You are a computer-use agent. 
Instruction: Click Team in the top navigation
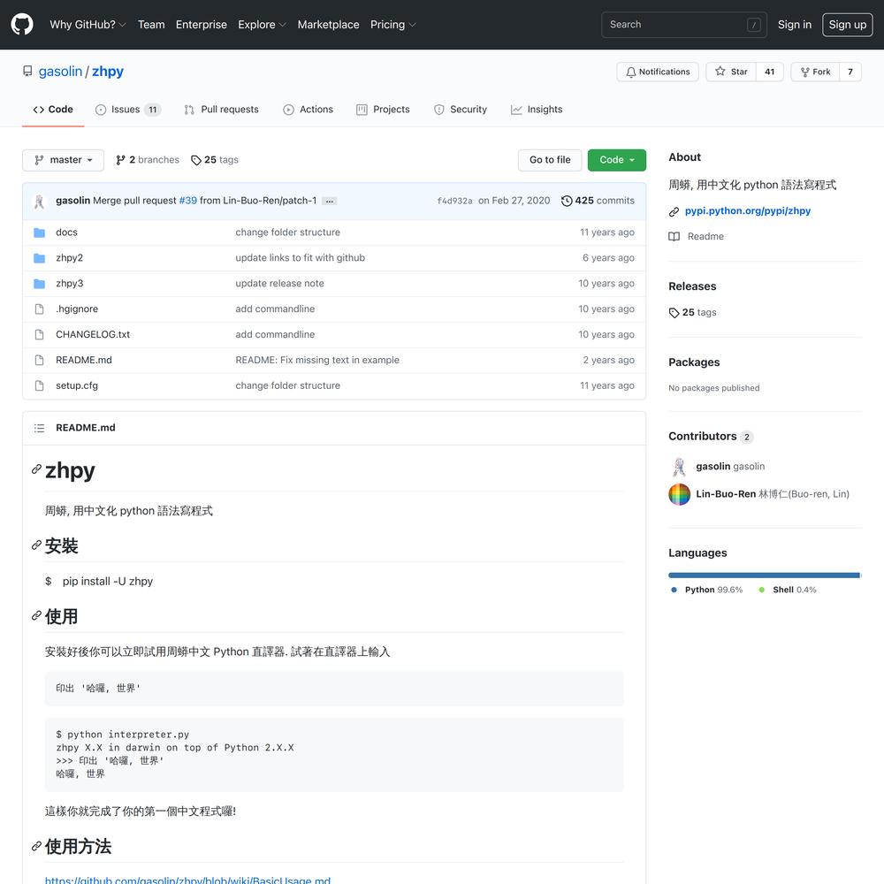pos(151,25)
